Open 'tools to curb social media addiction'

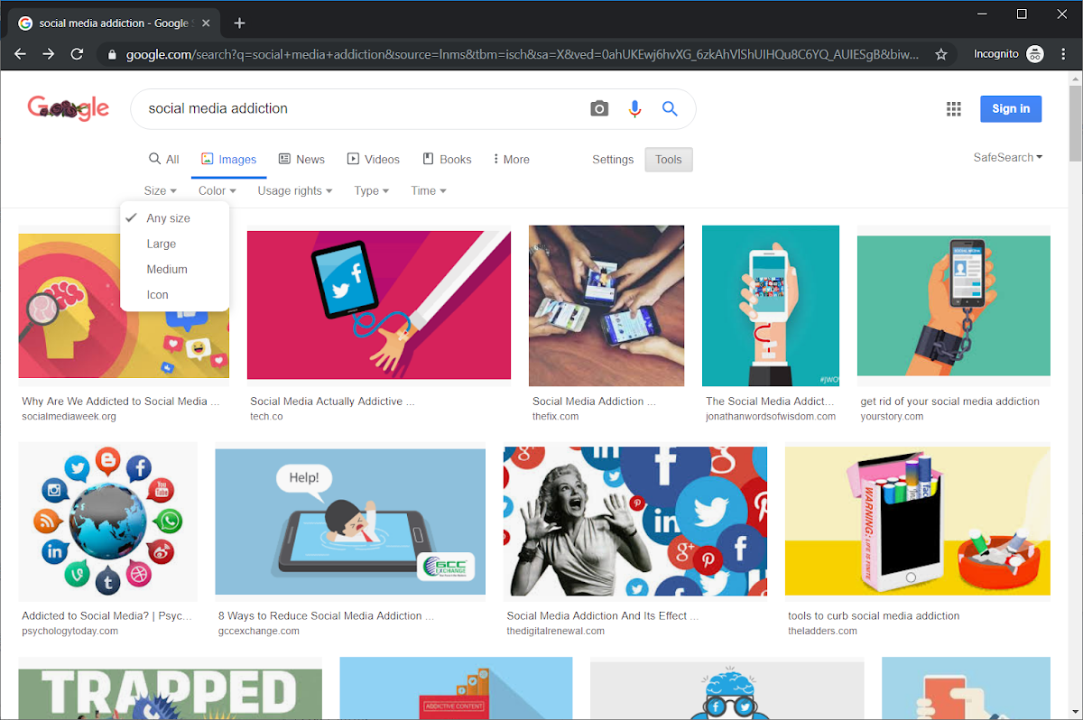[x=874, y=616]
